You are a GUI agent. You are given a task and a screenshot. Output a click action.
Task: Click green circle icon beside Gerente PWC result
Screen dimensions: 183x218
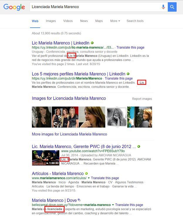[x=139, y=147]
